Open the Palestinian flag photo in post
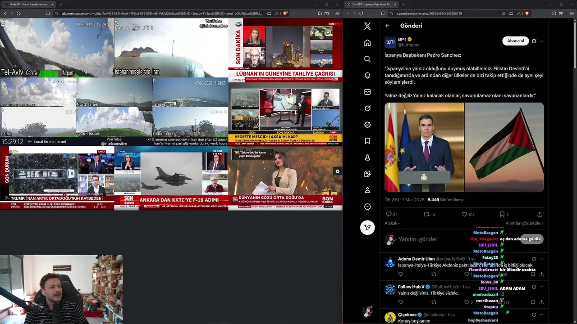Viewport: 577px width, 324px height. (504, 148)
